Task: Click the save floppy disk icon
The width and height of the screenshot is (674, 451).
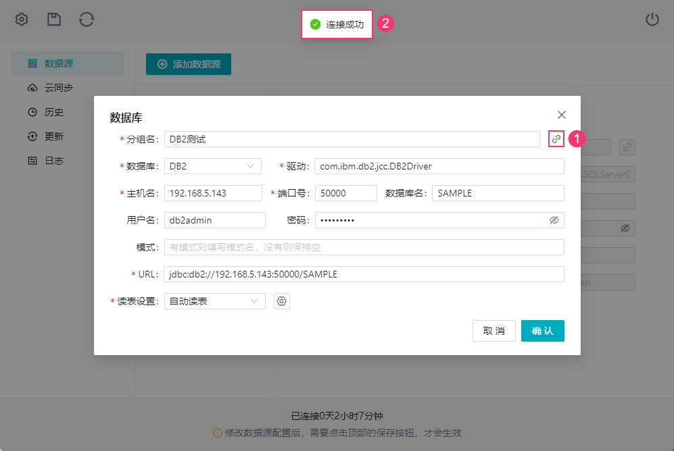Action: point(53,20)
